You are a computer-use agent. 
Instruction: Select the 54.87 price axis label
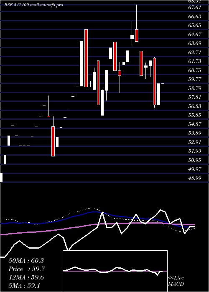(195, 124)
